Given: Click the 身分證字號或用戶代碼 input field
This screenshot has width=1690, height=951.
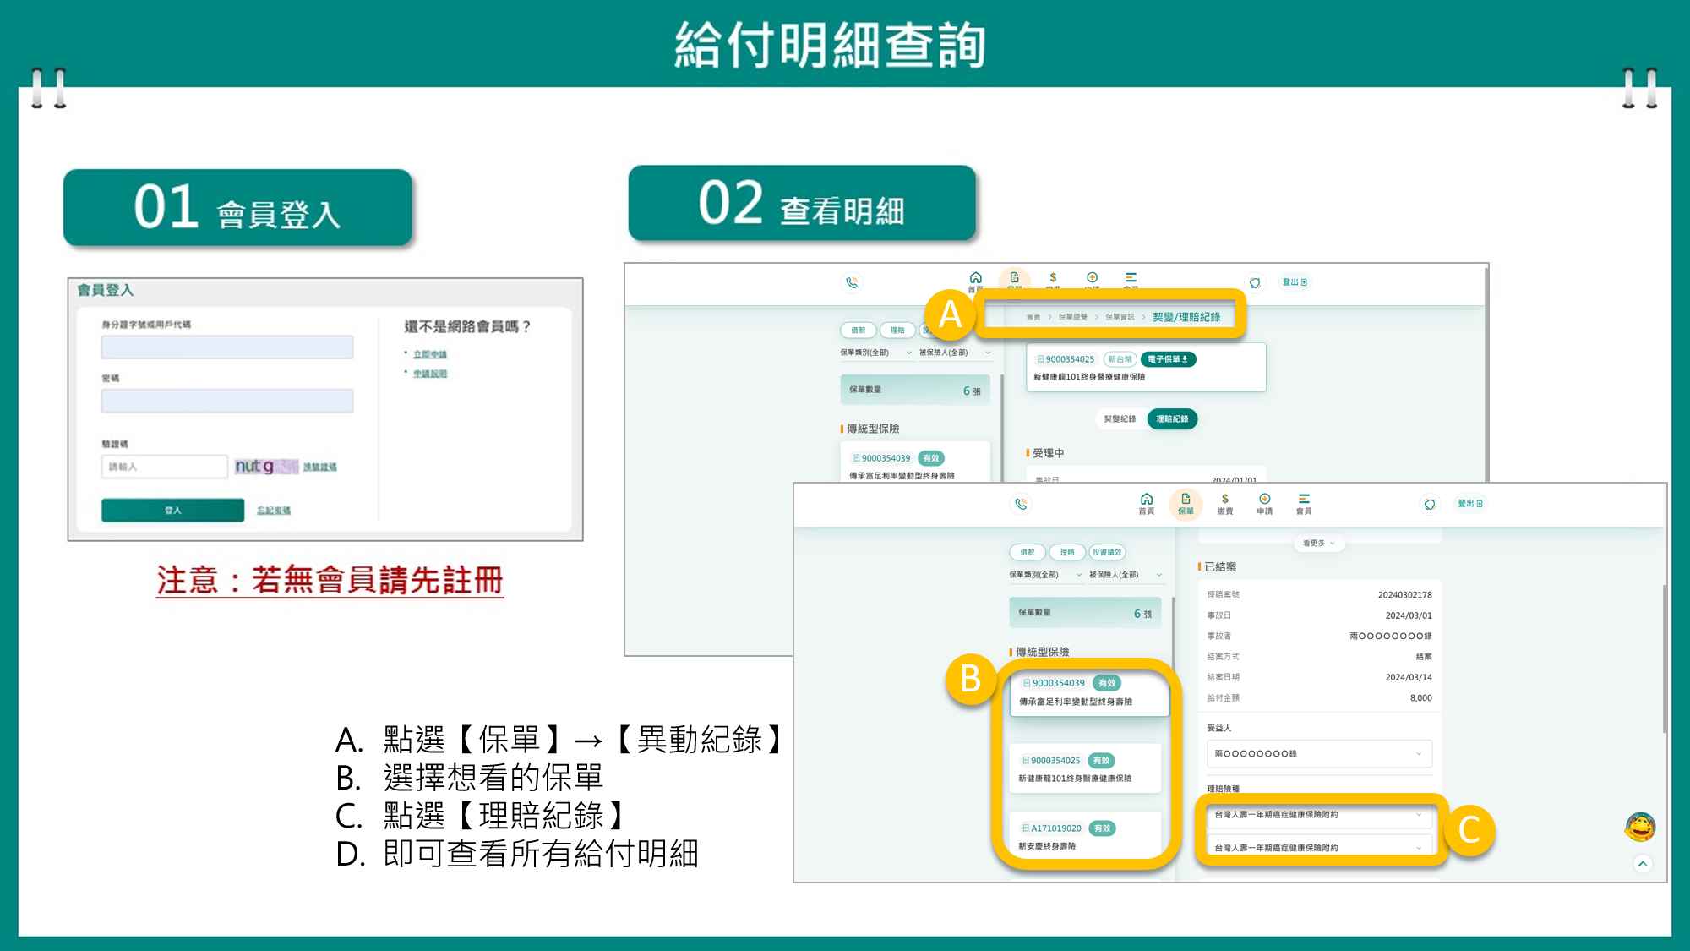Looking at the screenshot, I should click(x=227, y=347).
